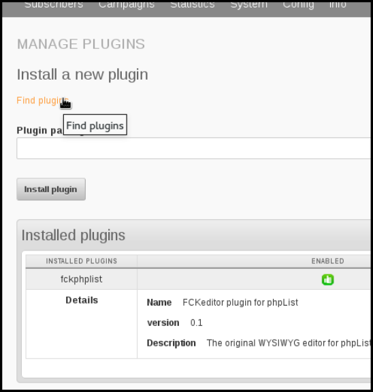Click the Install a new plugin heading
The image size is (373, 392).
[82, 75]
